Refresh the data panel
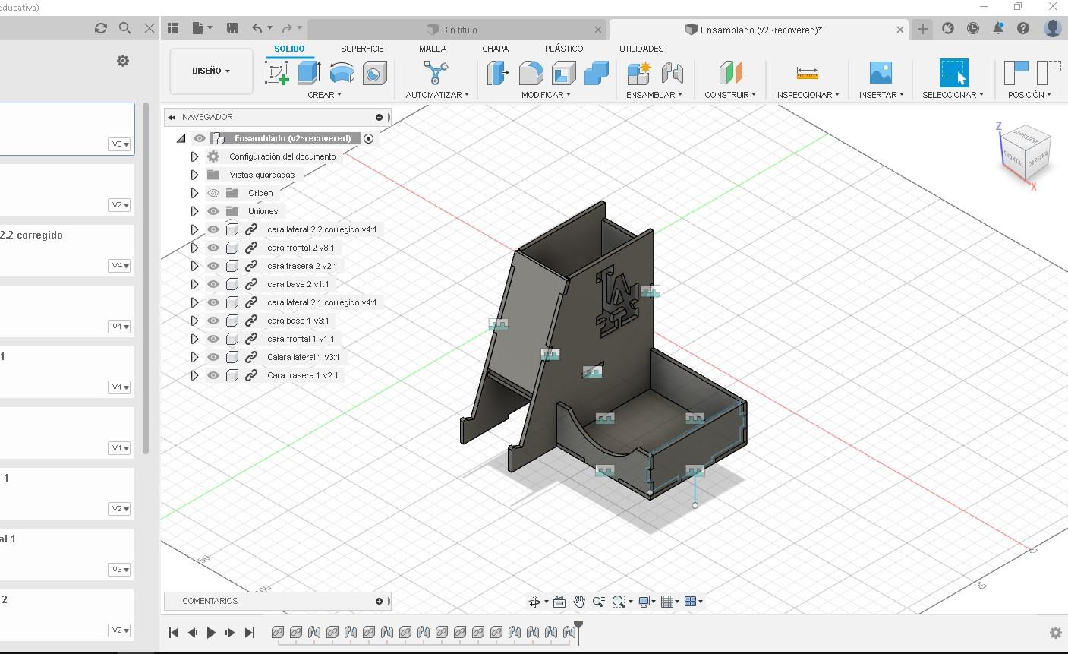 tap(101, 28)
